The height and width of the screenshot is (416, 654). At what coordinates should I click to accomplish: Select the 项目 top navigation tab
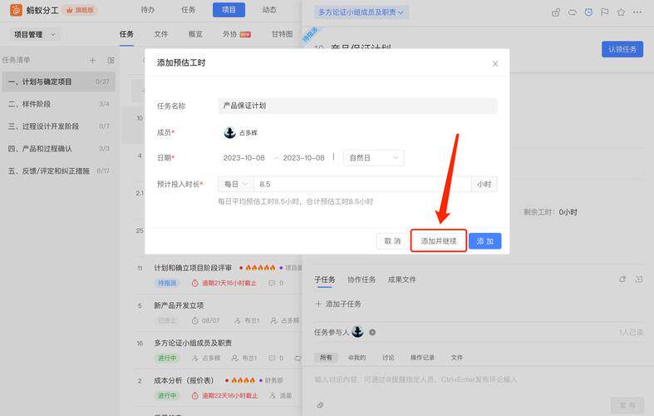(x=229, y=10)
